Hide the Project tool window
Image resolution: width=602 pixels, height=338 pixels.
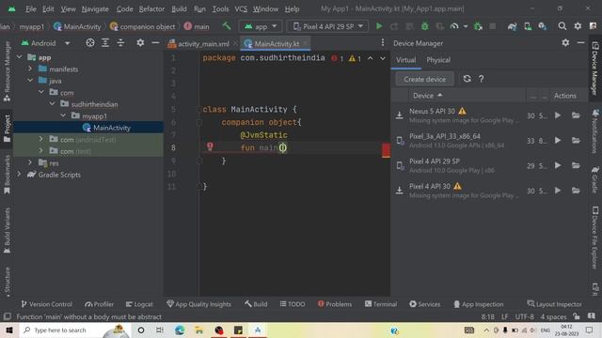pos(155,43)
